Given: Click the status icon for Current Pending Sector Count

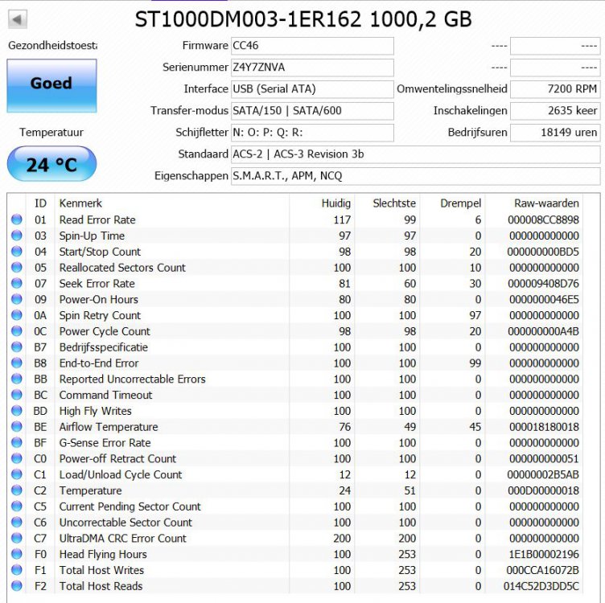Looking at the screenshot, I should point(17,507).
